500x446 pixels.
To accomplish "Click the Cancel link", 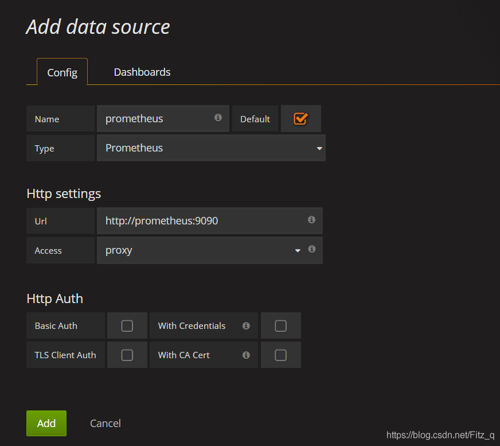I will (106, 424).
